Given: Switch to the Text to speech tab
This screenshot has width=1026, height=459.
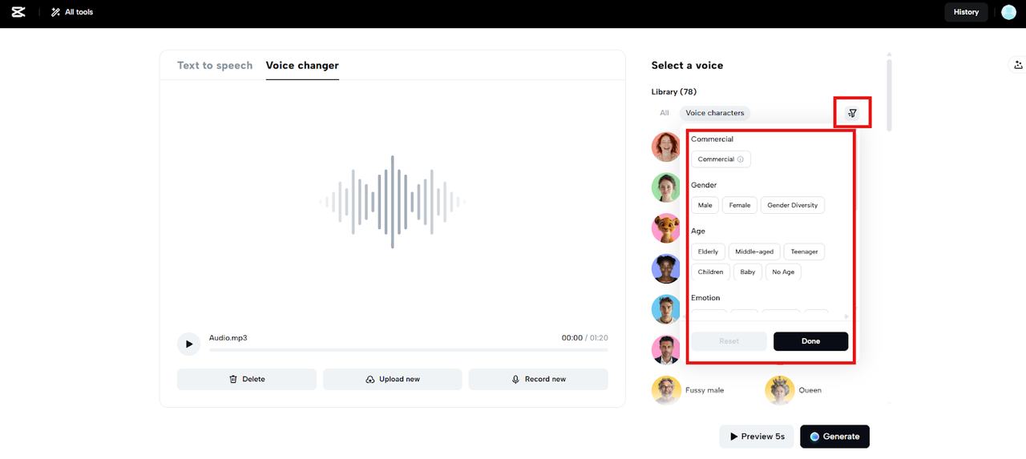Looking at the screenshot, I should (215, 66).
